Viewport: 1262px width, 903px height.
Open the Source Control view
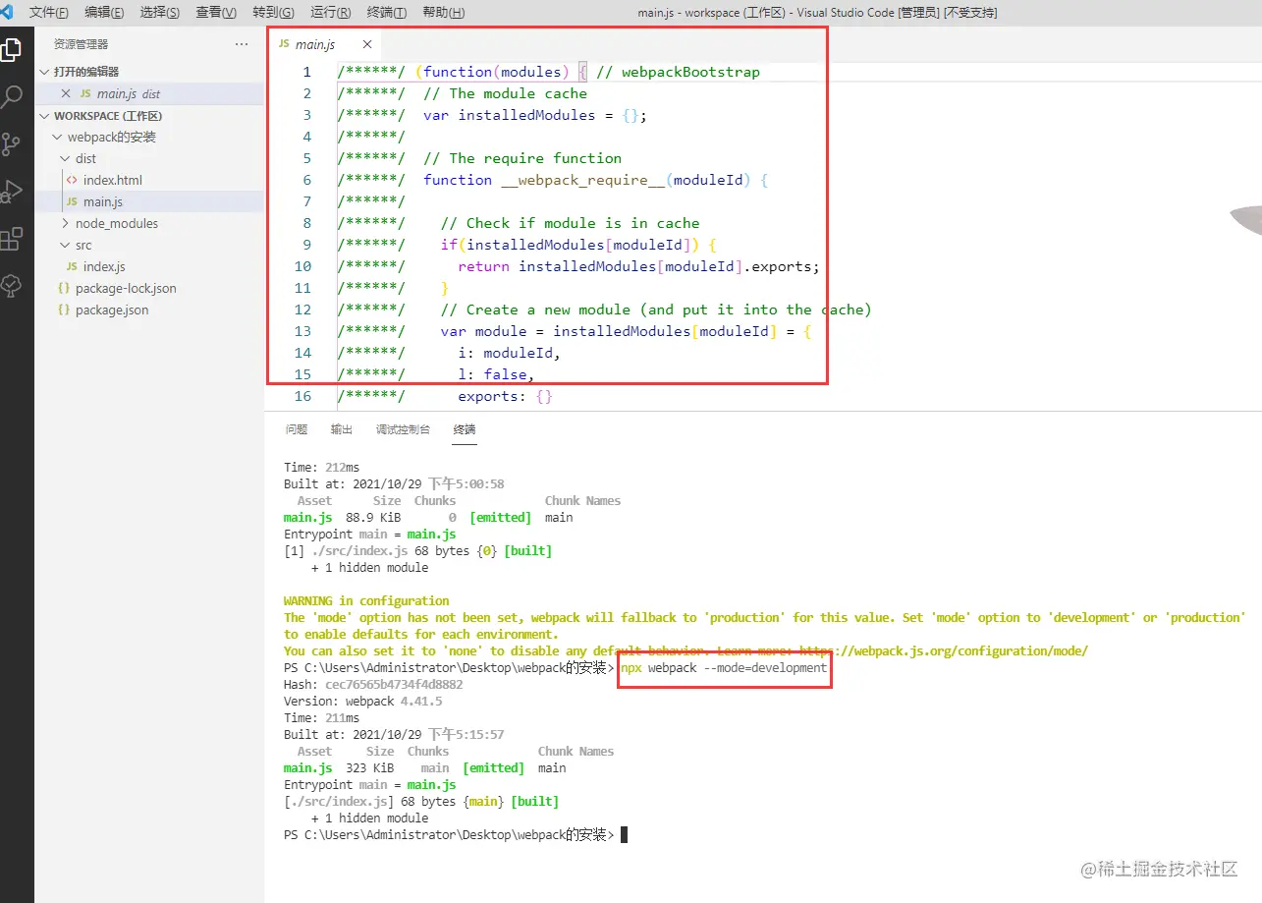(12, 144)
